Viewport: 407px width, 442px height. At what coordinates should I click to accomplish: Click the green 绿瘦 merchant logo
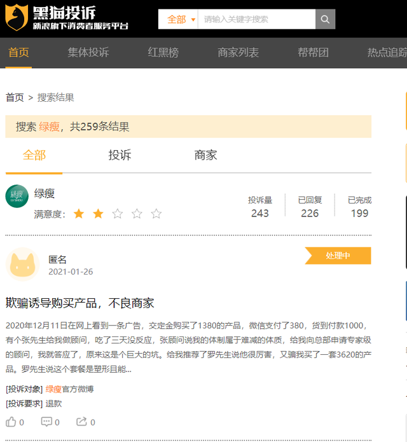point(17,196)
